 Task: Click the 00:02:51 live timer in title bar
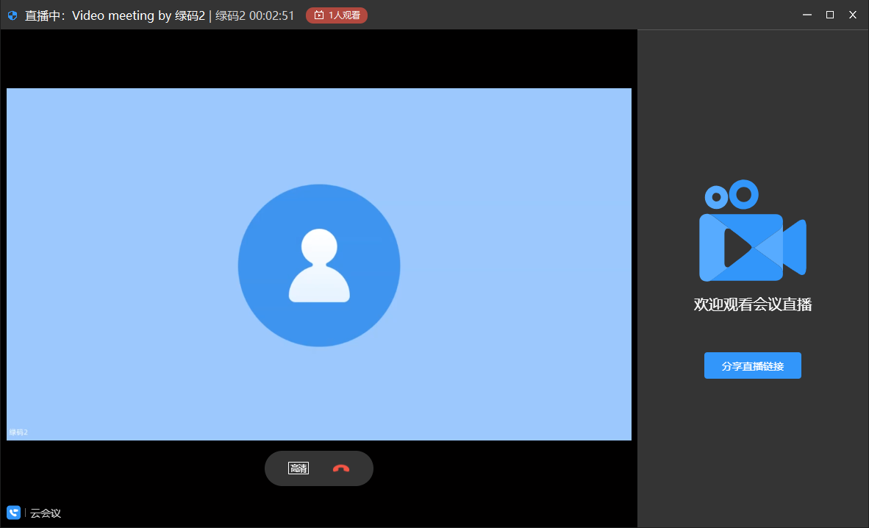click(x=271, y=15)
